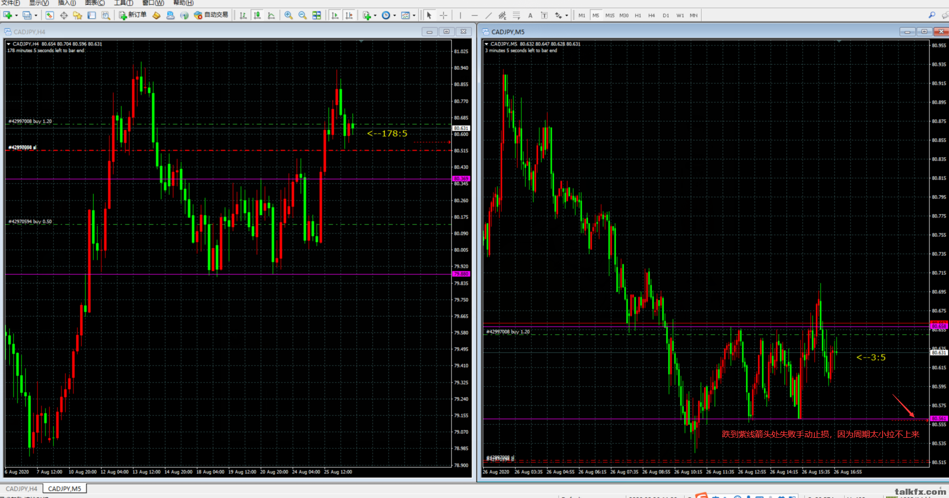The image size is (949, 498).
Task: Open the 文件(F) menu
Action: pyautogui.click(x=10, y=3)
